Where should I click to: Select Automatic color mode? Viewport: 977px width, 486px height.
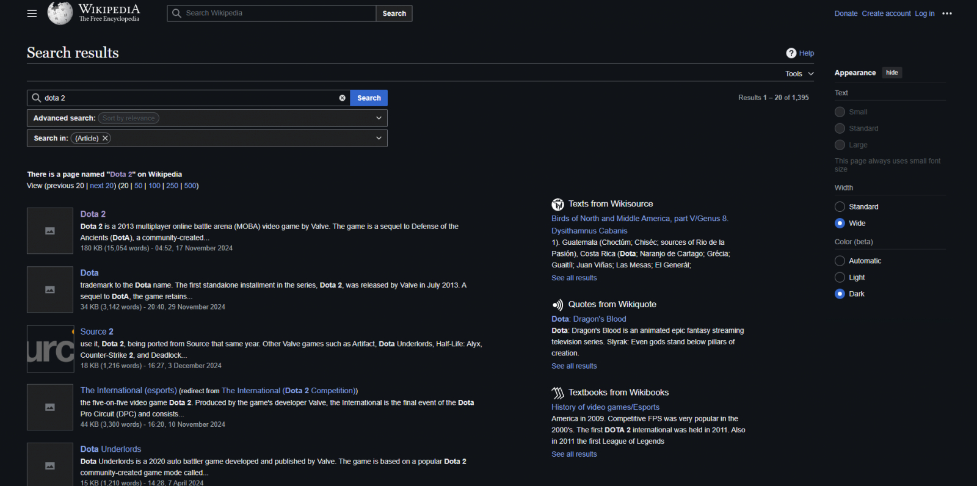tap(840, 261)
